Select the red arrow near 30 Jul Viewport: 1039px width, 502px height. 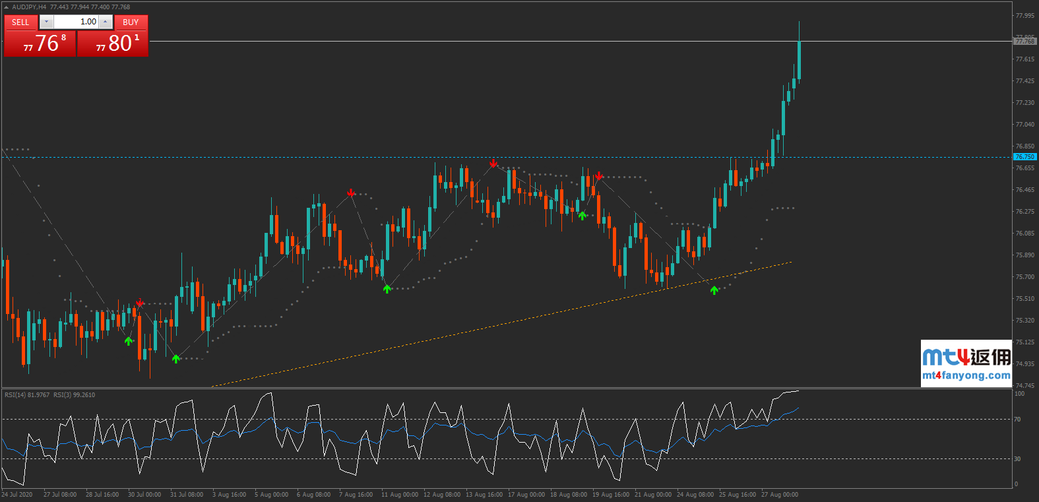(140, 303)
